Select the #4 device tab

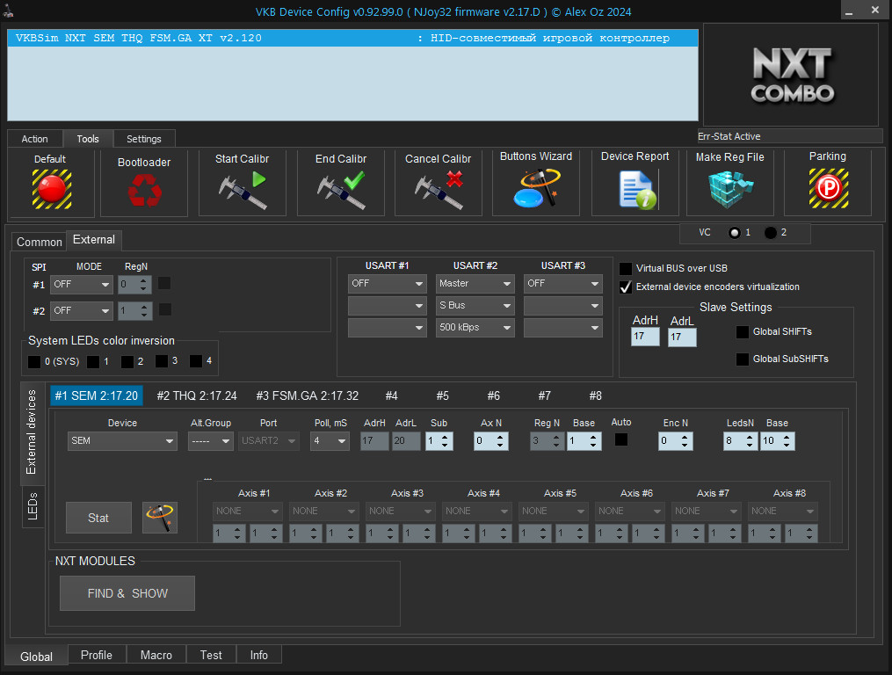(391, 396)
